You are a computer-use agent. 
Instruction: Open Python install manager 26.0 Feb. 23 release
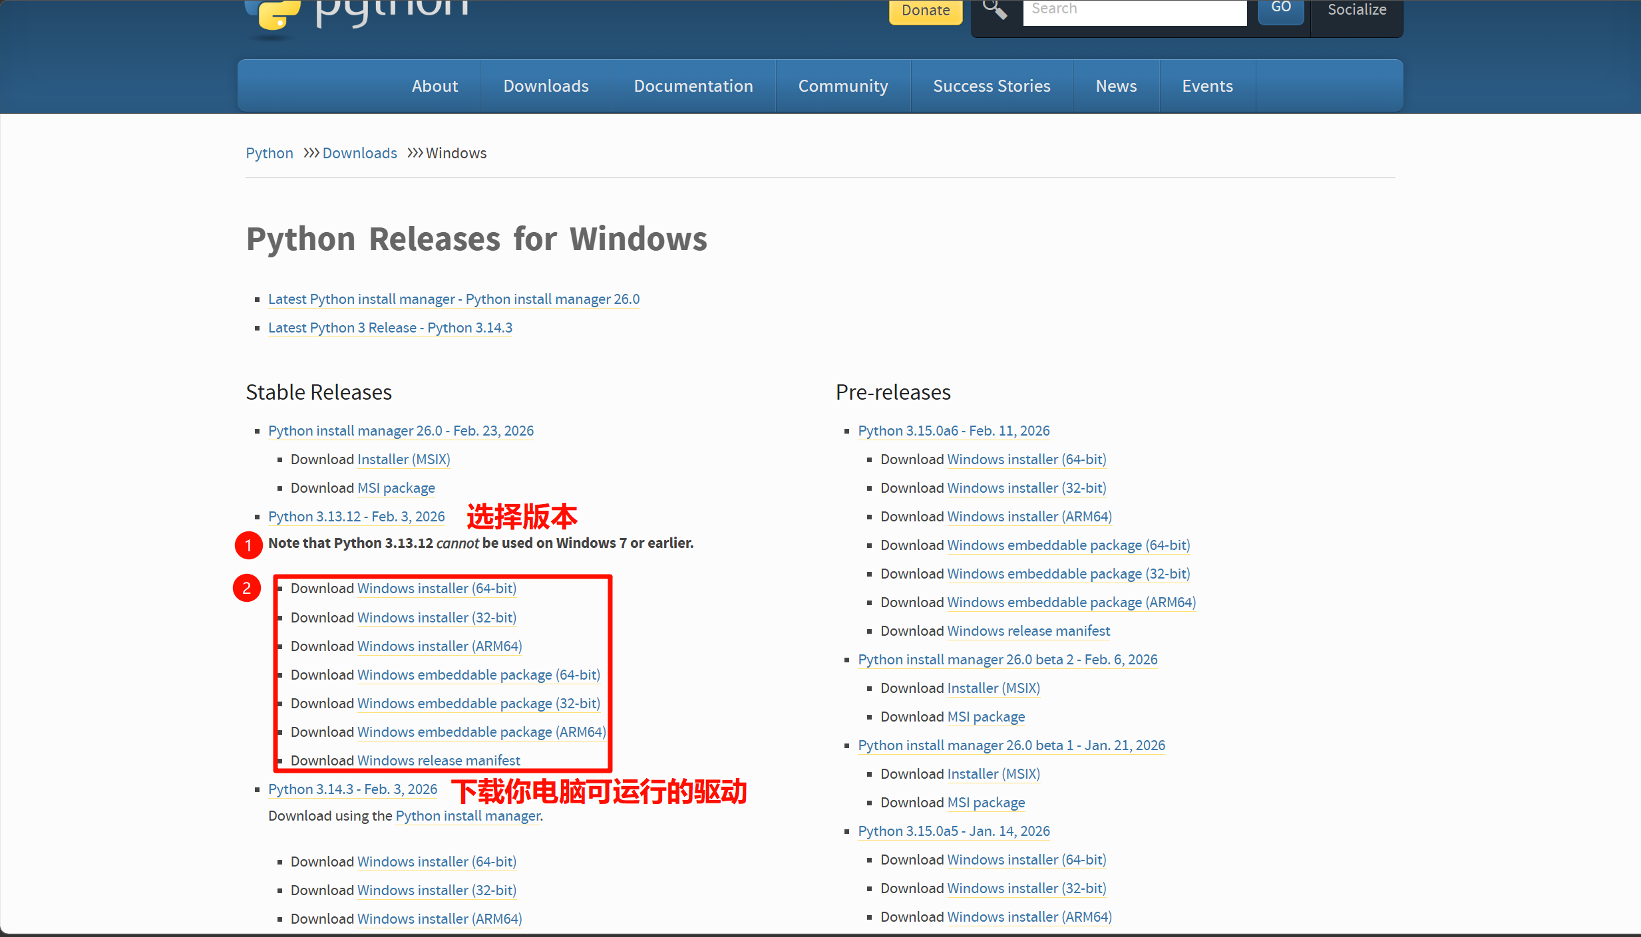pyautogui.click(x=401, y=431)
